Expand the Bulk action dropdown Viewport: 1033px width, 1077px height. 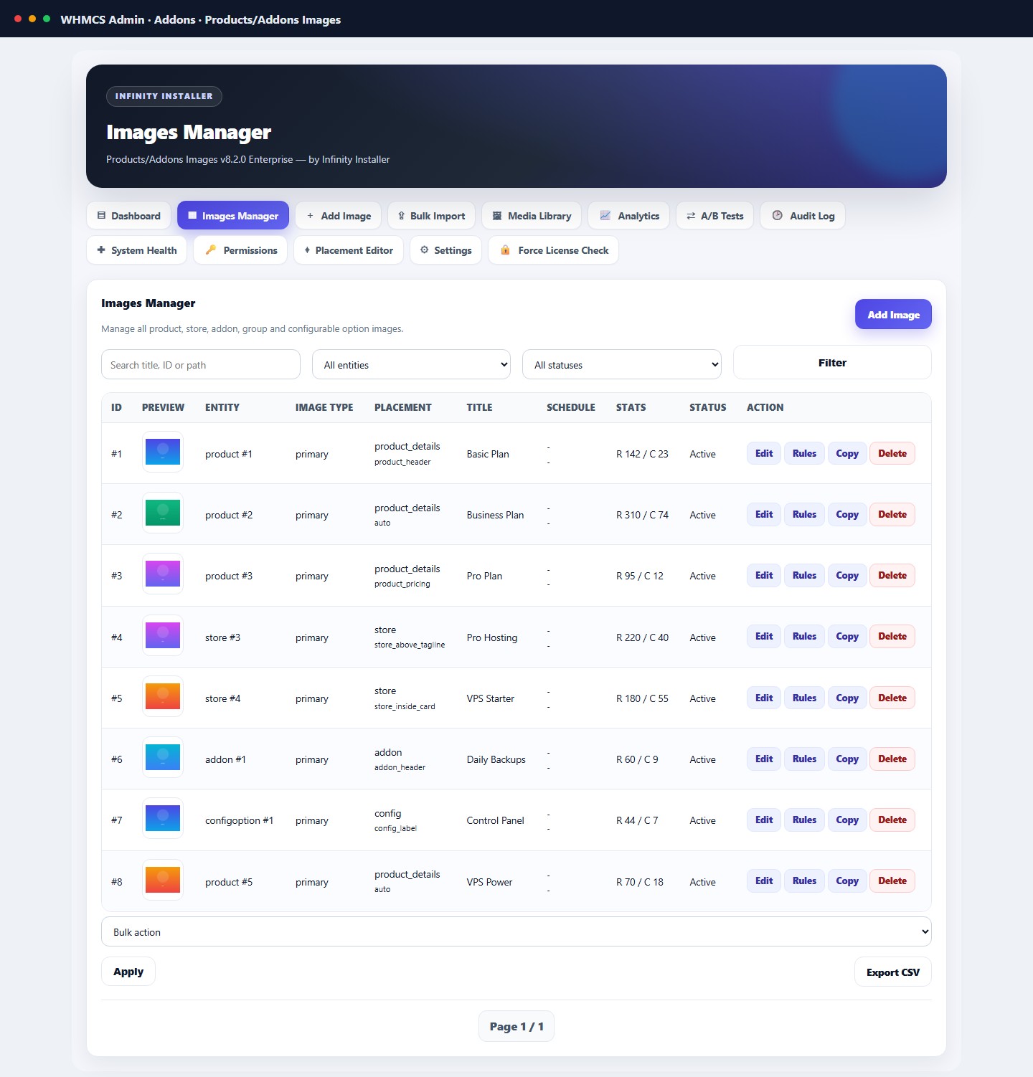pos(516,932)
